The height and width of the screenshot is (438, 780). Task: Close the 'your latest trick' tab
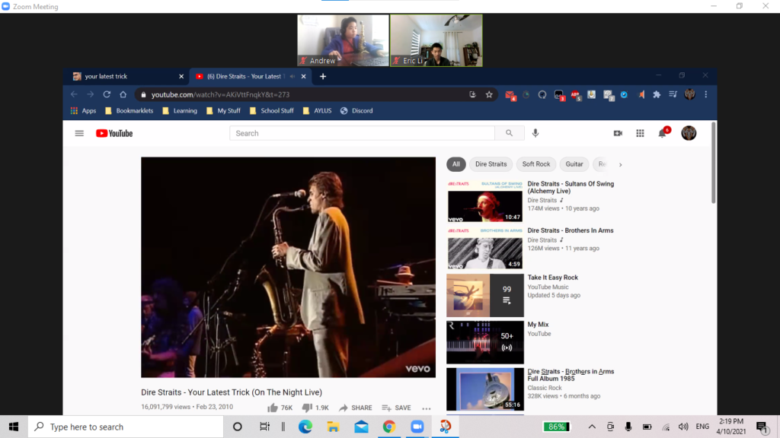tap(181, 77)
